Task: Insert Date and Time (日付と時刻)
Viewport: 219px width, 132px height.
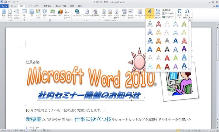Action: point(168,13)
